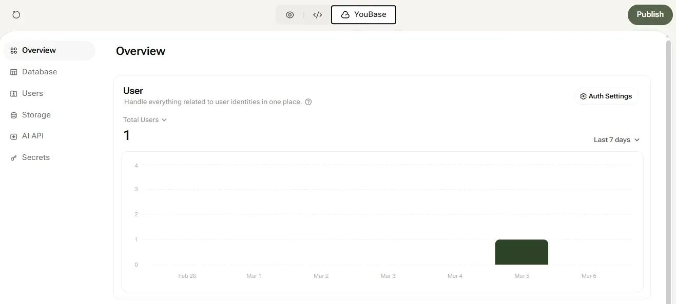
Task: Click the Mar 4 axis label
Action: (x=455, y=276)
